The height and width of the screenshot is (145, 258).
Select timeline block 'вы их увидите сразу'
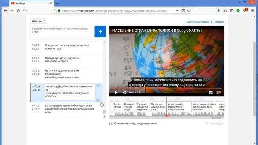coord(205,106)
